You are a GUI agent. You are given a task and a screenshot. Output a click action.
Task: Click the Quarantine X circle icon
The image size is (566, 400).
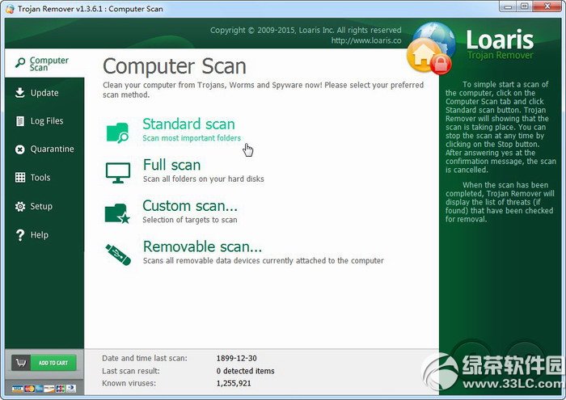pyautogui.click(x=20, y=149)
